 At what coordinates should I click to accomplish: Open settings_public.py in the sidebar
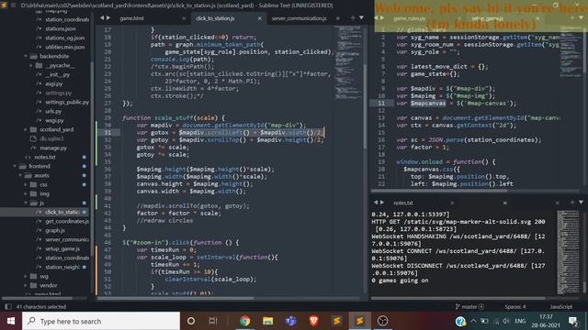(67, 102)
